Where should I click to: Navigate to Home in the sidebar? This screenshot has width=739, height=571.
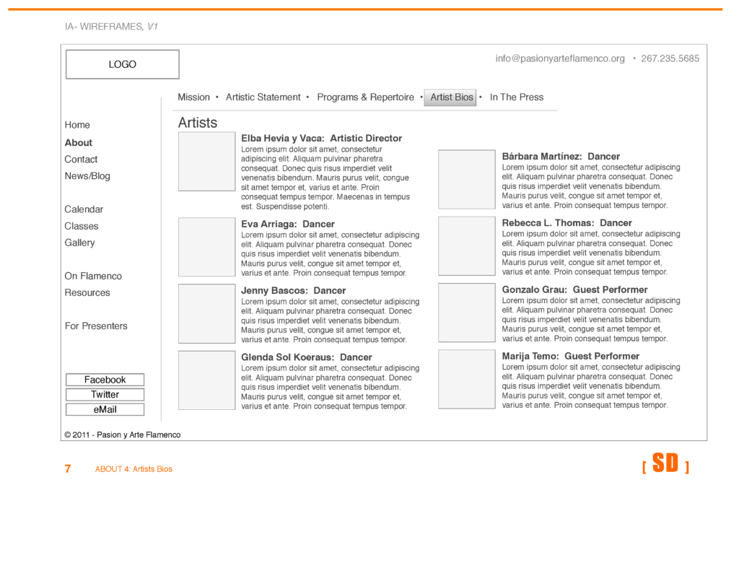[77, 125]
